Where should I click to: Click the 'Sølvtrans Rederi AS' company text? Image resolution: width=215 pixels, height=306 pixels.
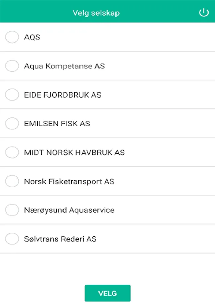60,239
